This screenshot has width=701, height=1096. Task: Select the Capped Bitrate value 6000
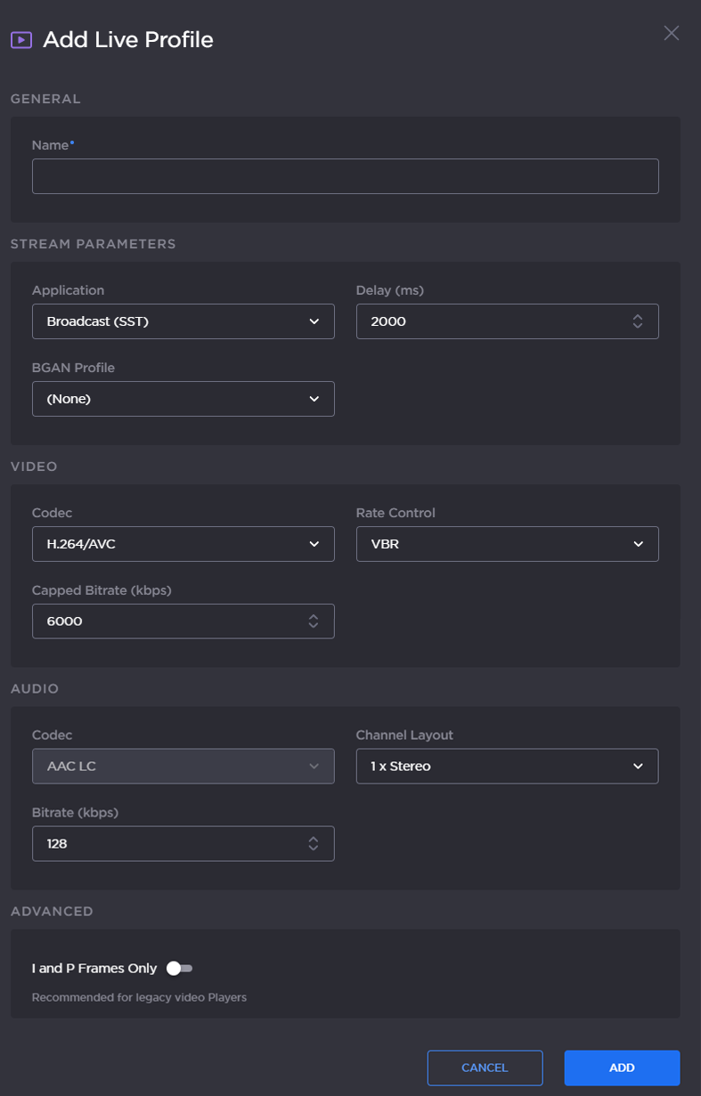[x=62, y=621]
